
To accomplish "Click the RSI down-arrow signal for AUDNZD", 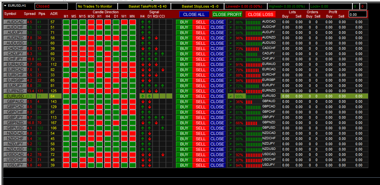I will [156, 38].
